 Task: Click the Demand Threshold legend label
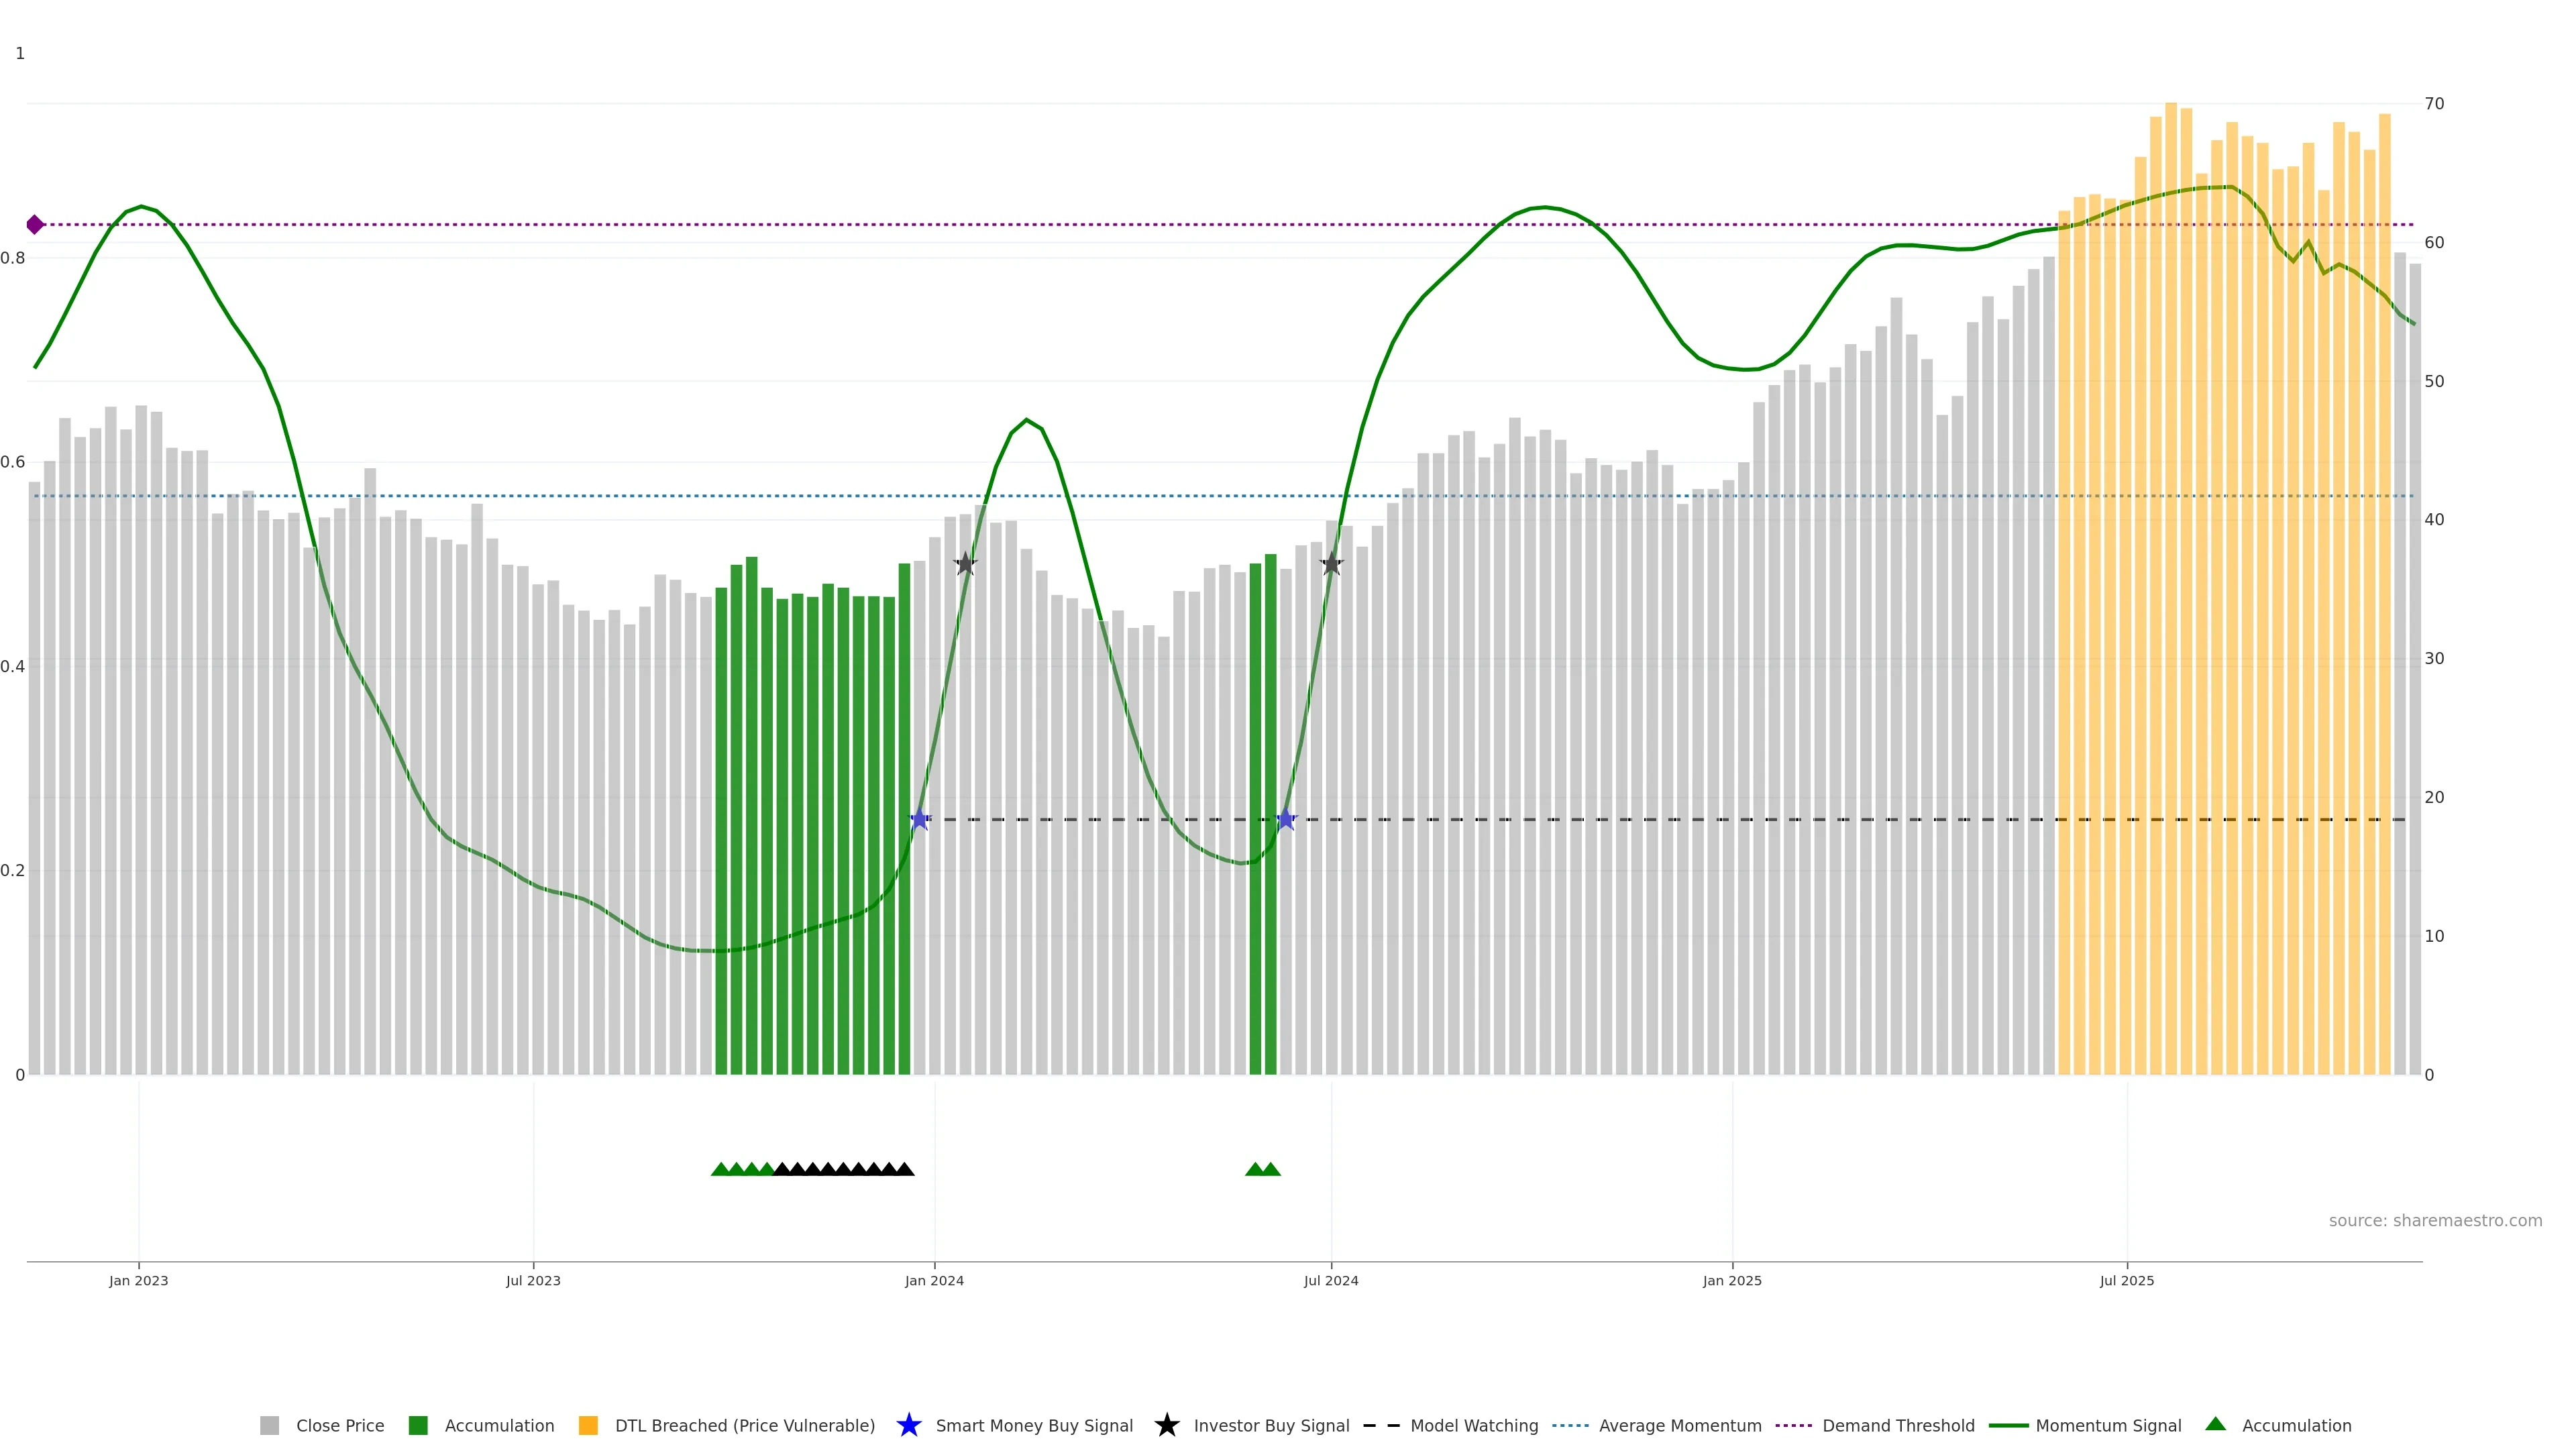(x=1897, y=1425)
